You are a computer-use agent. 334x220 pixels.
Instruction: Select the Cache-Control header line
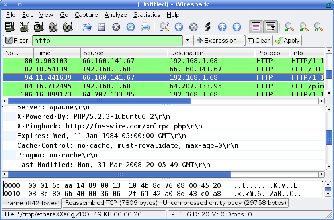tap(163, 146)
